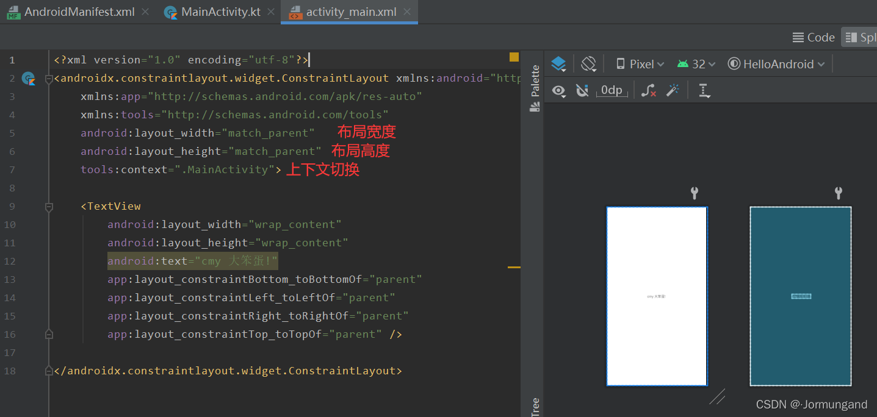
Task: Click wrench icon above design preview
Action: point(694,193)
